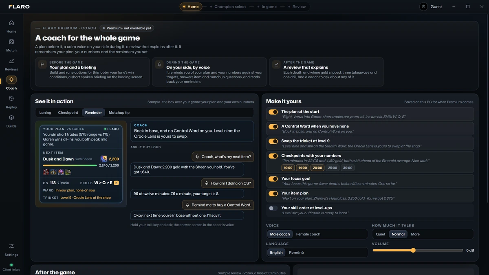Screen dimensions: 489x275
Task: Click the CS value 118
Action: tap(53, 183)
